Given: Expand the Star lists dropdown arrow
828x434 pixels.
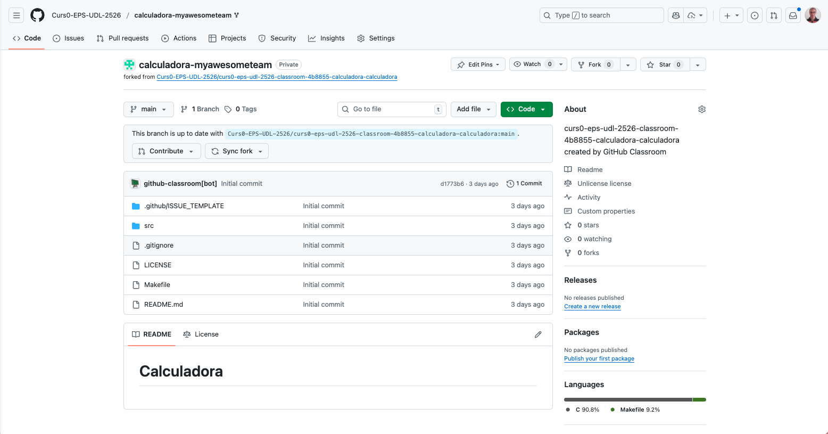Looking at the screenshot, I should point(698,64).
